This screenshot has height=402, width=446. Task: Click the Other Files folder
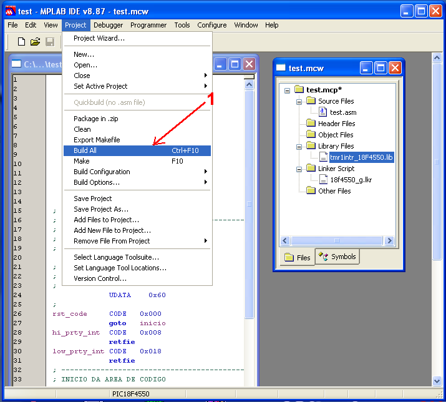tap(334, 191)
